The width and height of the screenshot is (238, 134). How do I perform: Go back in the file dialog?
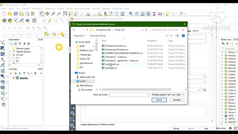[74, 30]
